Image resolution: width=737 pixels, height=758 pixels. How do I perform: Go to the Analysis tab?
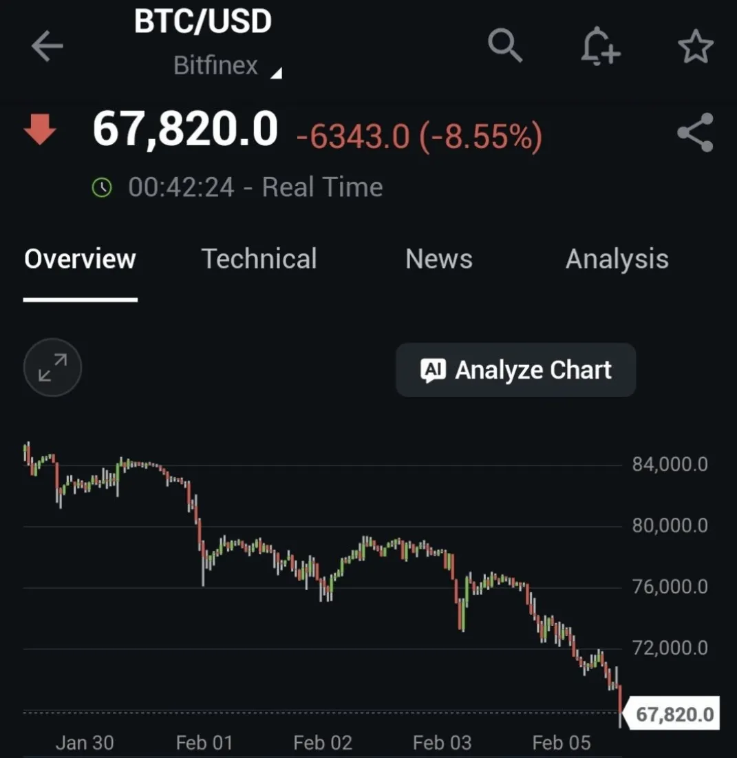click(617, 259)
